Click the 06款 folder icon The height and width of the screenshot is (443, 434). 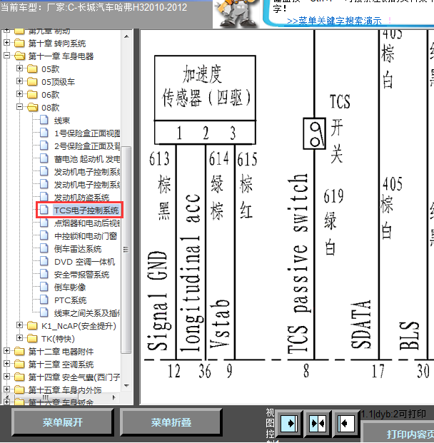(x=32, y=95)
